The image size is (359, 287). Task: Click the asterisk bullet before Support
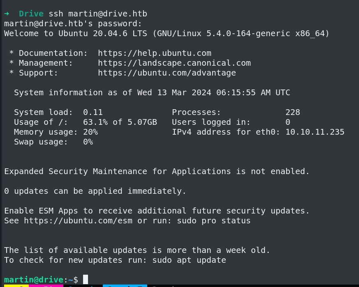[11, 73]
